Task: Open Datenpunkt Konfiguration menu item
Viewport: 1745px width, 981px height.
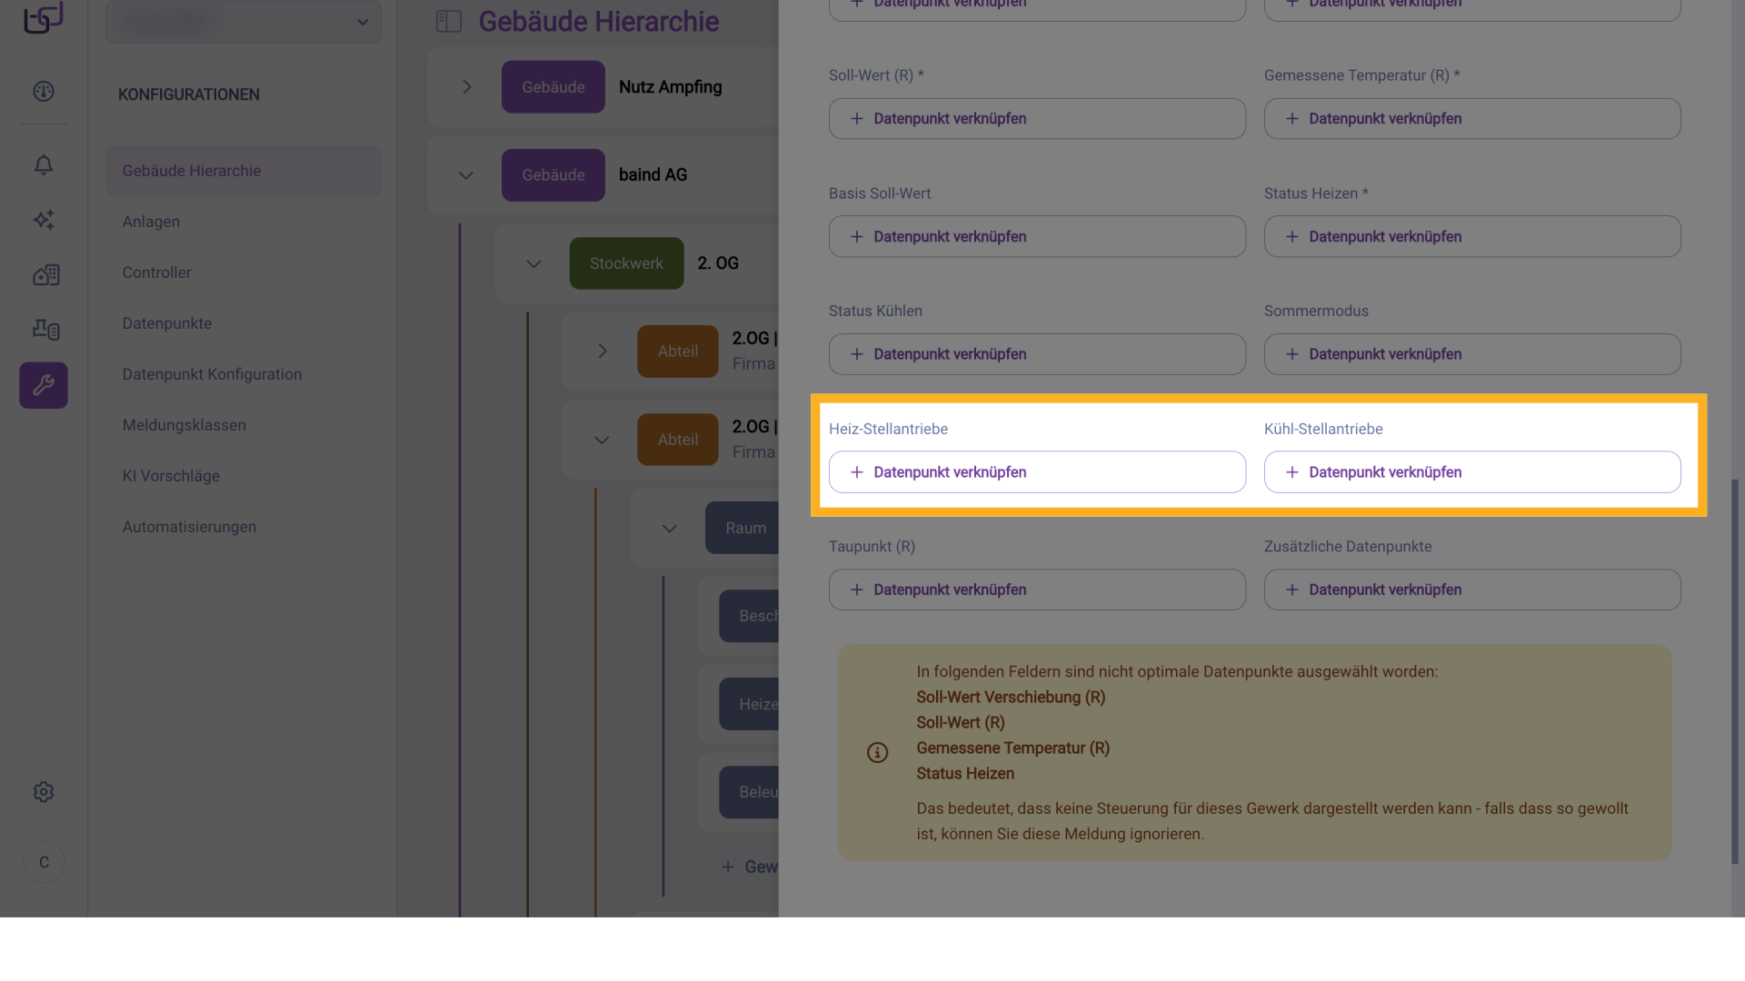Action: (212, 374)
